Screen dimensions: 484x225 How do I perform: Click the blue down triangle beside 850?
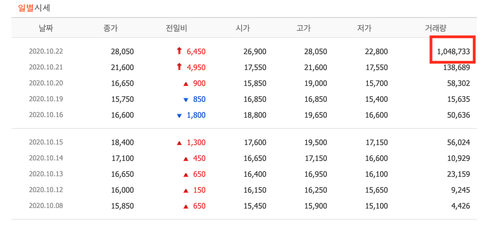click(x=186, y=100)
